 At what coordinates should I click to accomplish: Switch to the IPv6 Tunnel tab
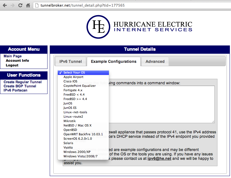tap(70, 61)
